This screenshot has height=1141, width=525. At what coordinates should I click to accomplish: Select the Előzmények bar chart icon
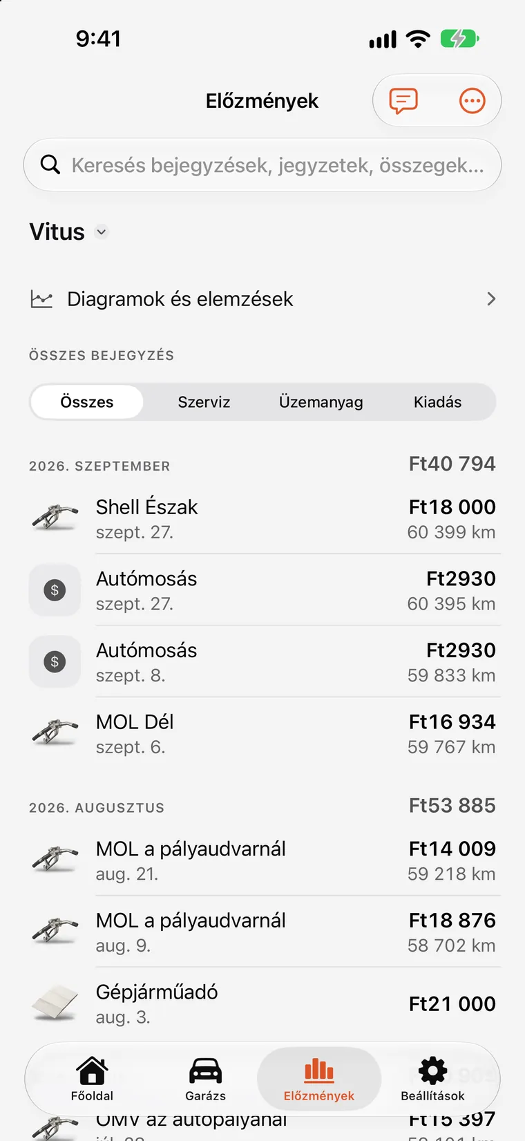point(319,1071)
